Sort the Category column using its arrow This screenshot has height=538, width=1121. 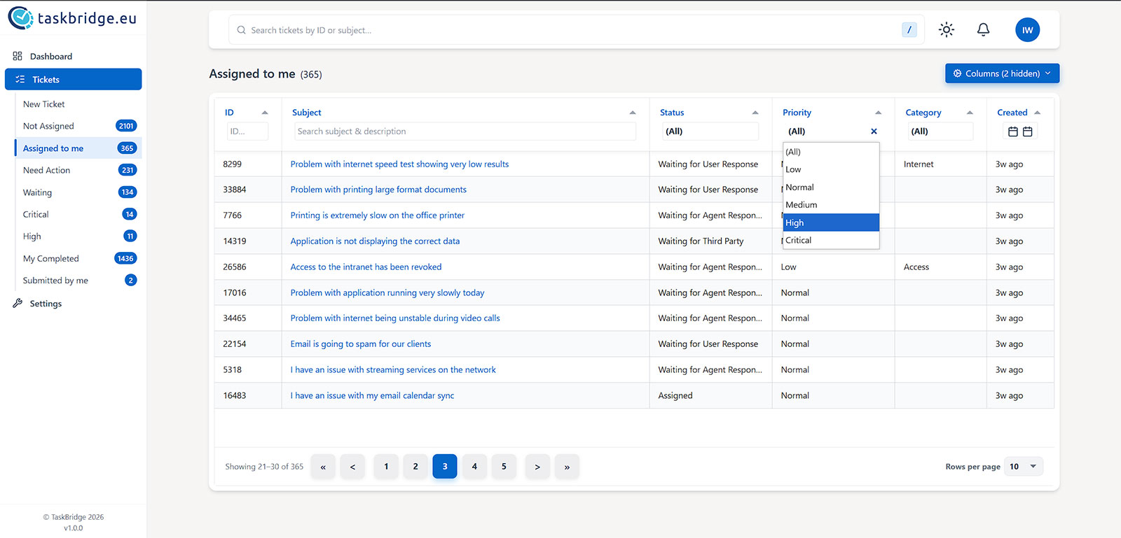970,113
